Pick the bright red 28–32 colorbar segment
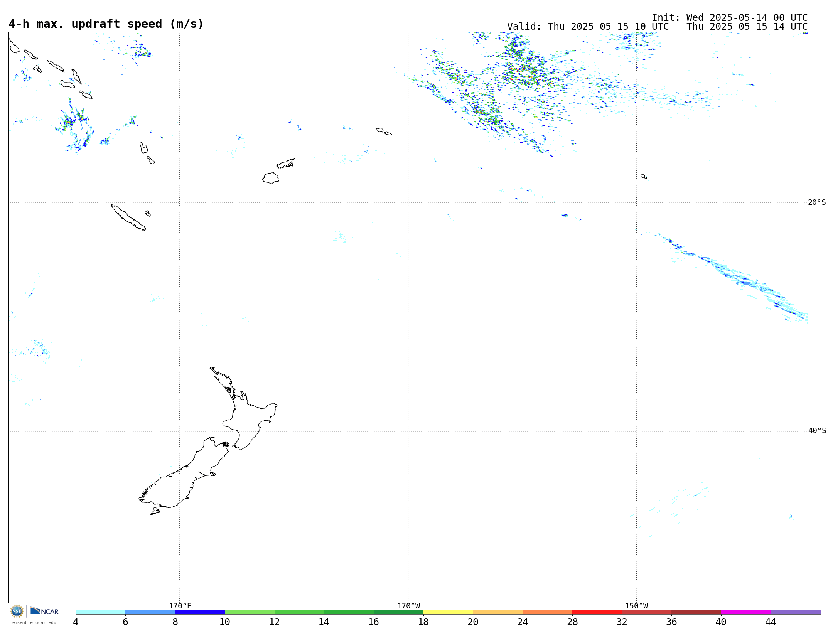The image size is (833, 627). (597, 612)
